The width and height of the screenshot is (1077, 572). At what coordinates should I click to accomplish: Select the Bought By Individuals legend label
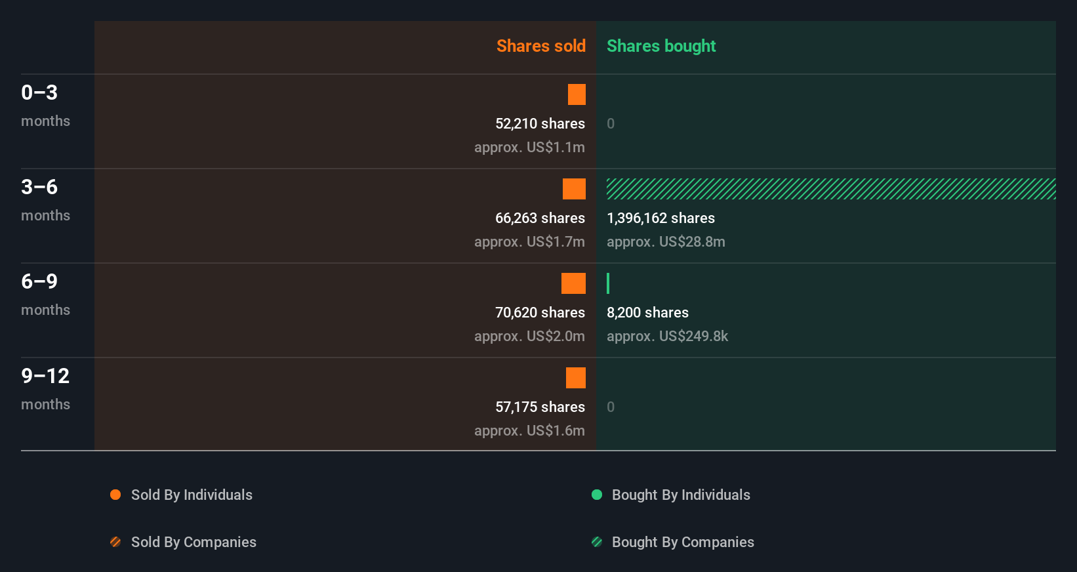[681, 495]
